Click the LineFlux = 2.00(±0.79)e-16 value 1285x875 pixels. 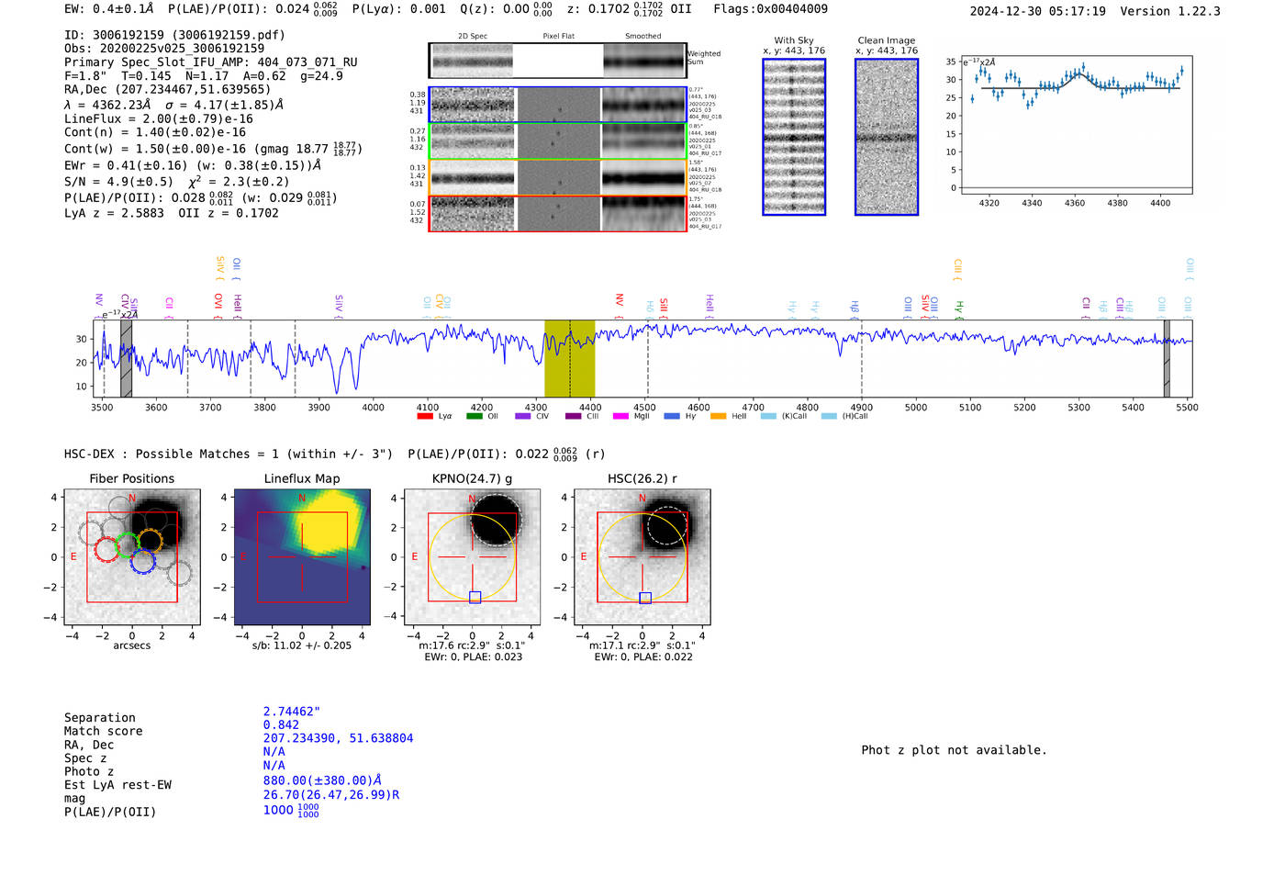(159, 118)
